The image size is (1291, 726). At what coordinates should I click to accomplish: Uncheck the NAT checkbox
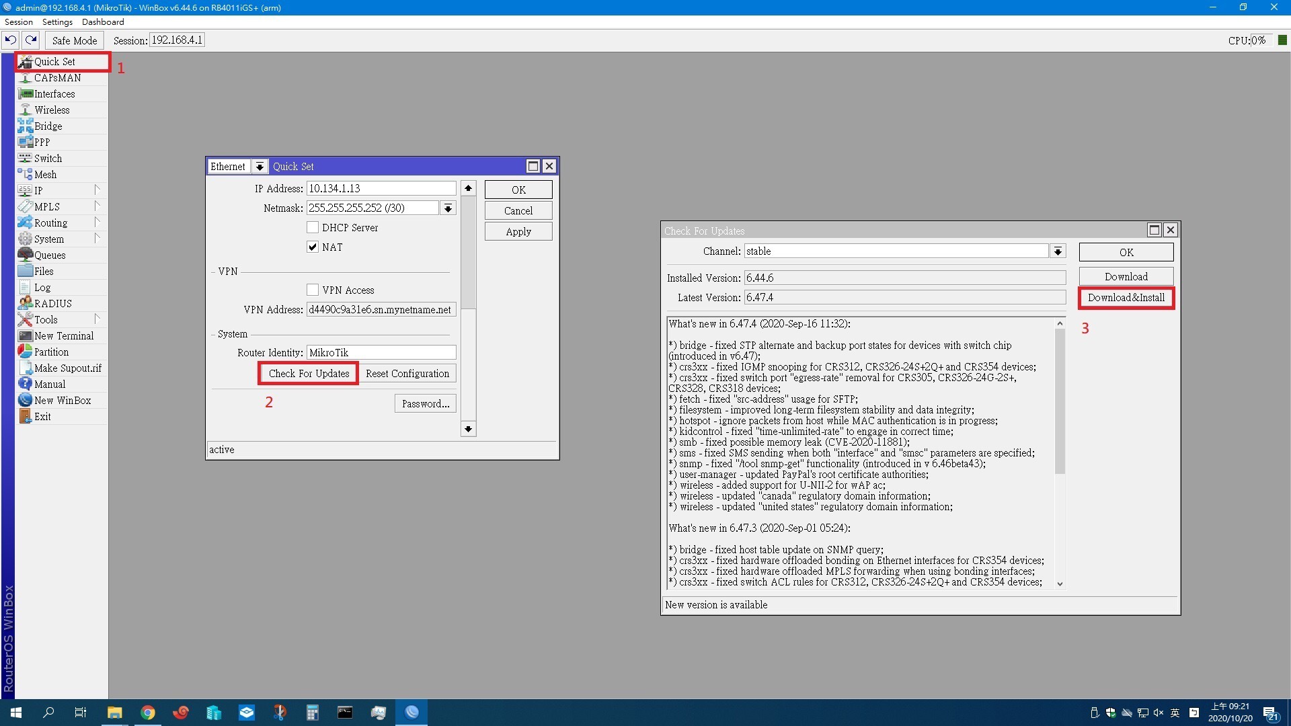pos(313,247)
